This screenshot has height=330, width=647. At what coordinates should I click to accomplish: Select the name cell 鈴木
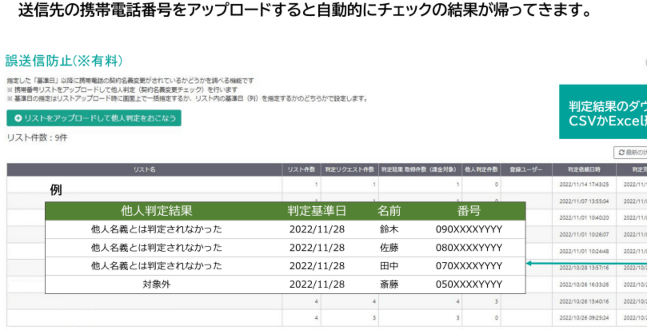[x=389, y=229]
